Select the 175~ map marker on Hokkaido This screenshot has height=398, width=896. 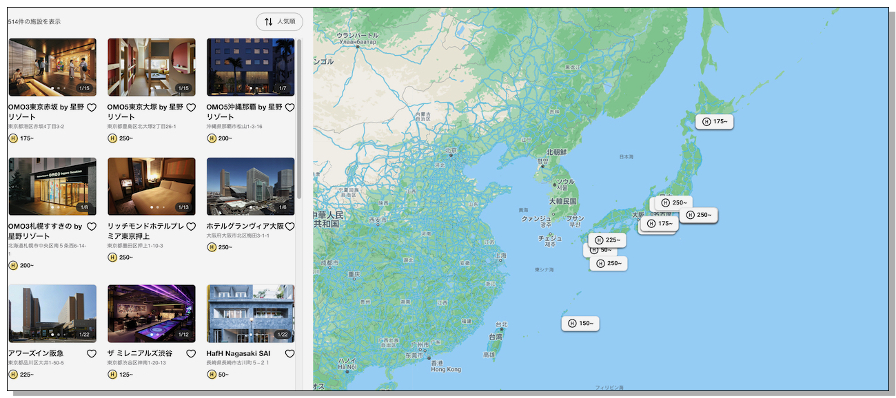(x=715, y=122)
